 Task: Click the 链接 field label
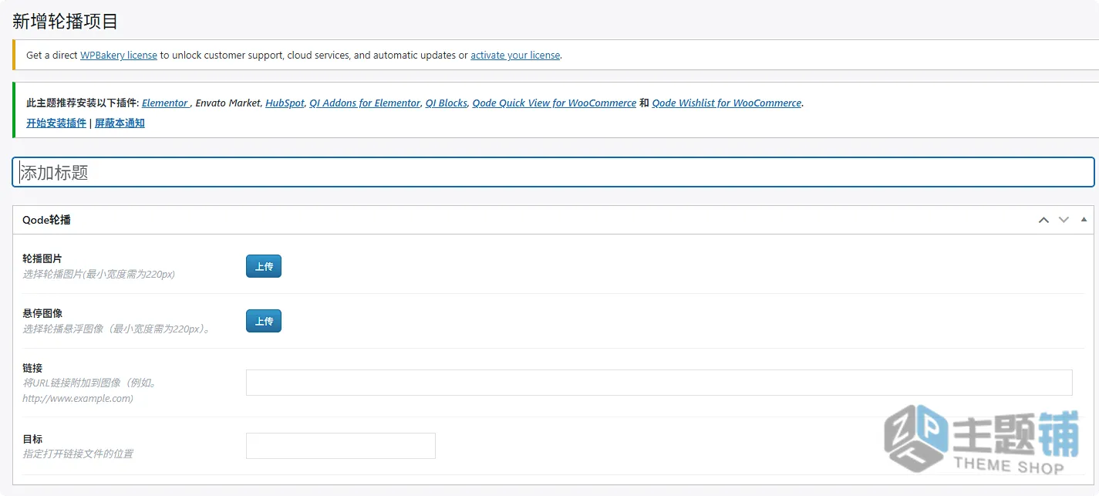[x=32, y=368]
